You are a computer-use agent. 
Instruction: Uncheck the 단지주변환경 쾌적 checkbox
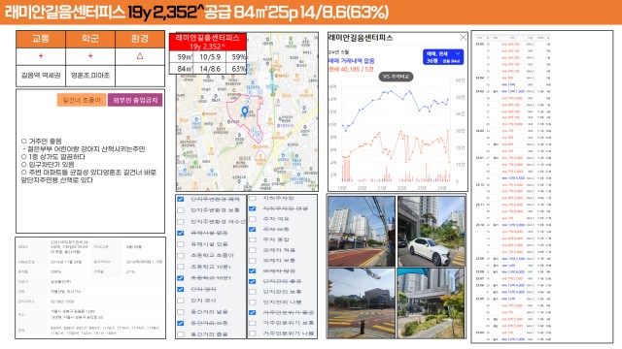[x=181, y=199]
